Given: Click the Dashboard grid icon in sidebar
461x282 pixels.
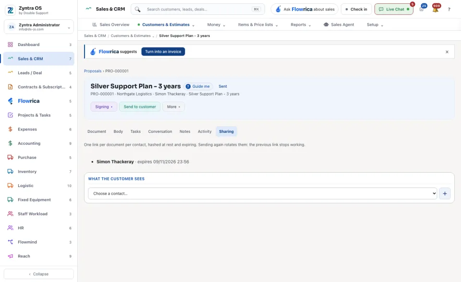Looking at the screenshot, I should [10, 45].
